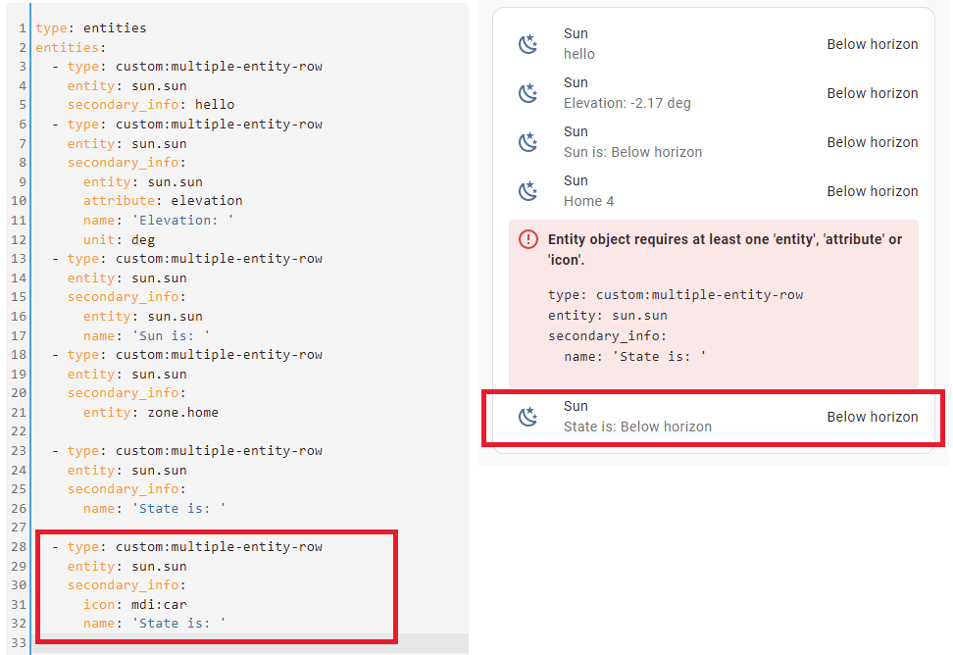This screenshot has width=953, height=655.
Task: Click "Below horizon" state on the hello row
Action: (x=873, y=44)
